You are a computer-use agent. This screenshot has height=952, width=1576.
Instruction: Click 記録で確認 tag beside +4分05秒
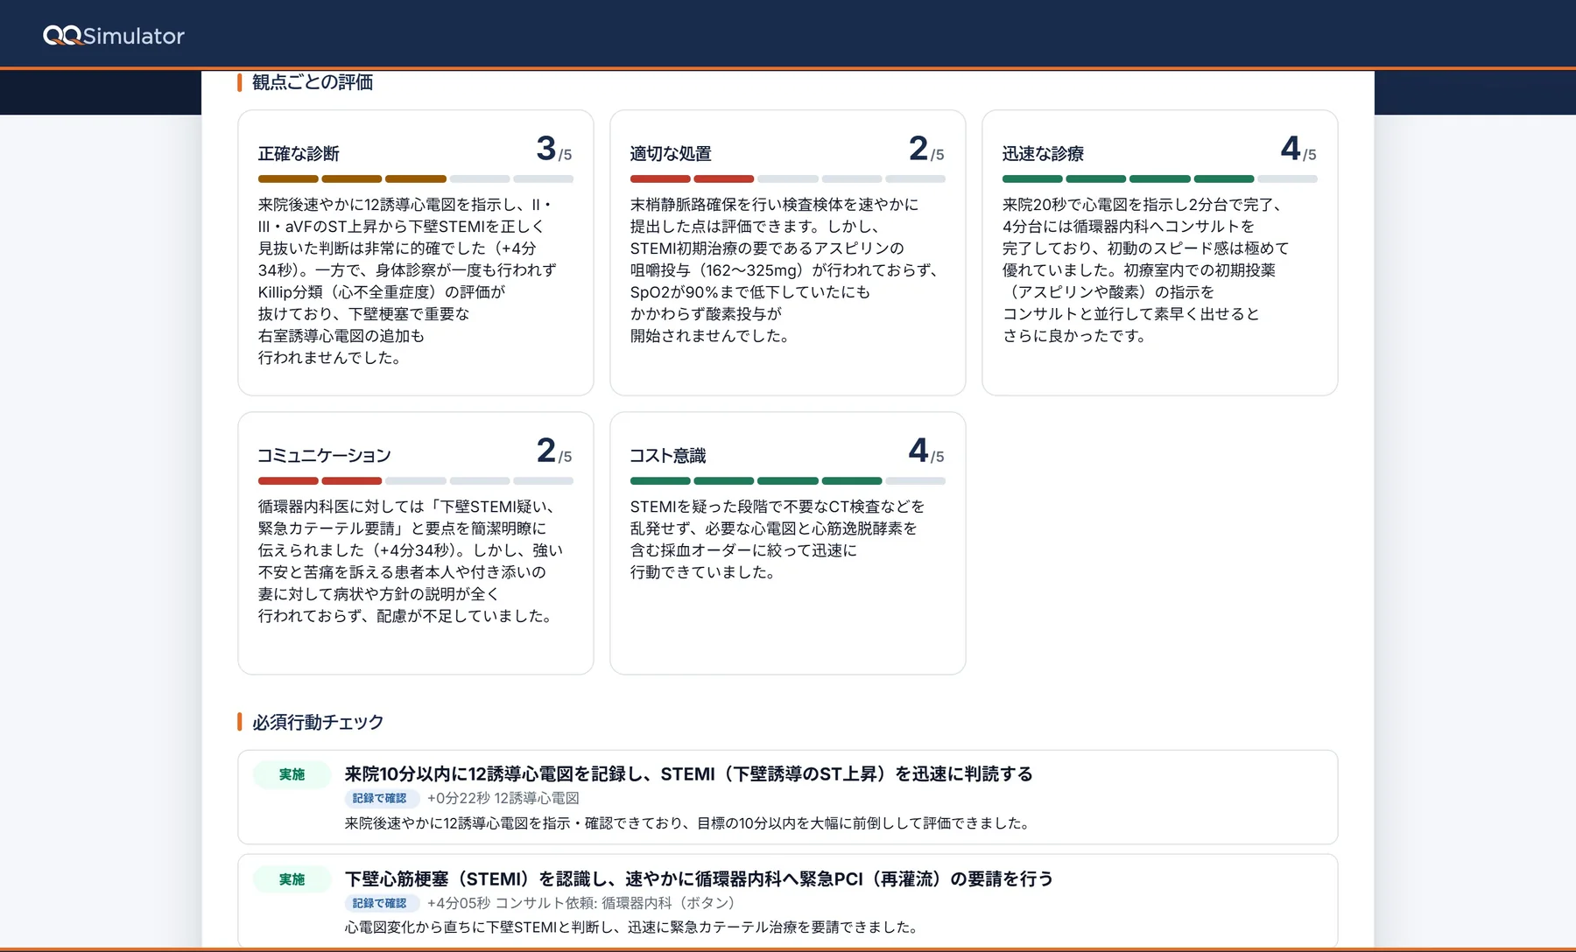pyautogui.click(x=380, y=903)
